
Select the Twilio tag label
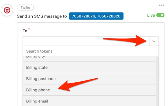(25, 7)
